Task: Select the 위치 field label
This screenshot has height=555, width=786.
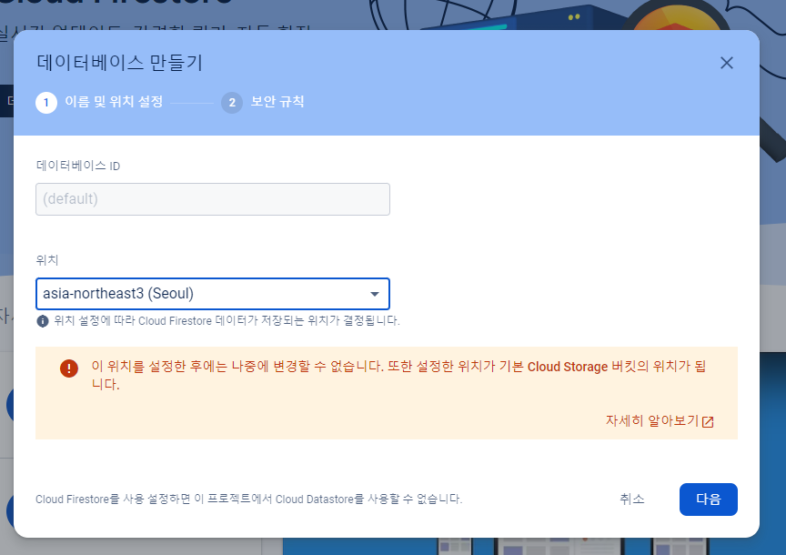Action: tap(47, 260)
